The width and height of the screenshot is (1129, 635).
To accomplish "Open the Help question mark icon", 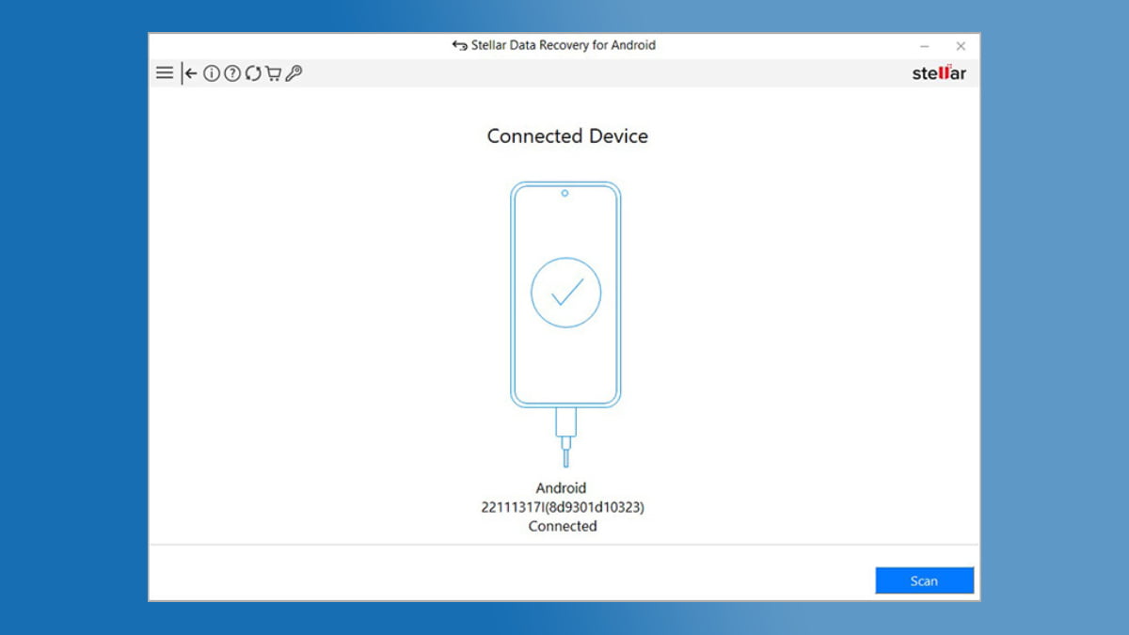I will (231, 73).
